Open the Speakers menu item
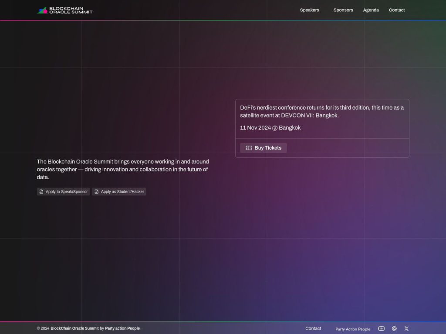The width and height of the screenshot is (446, 334). coord(309,10)
